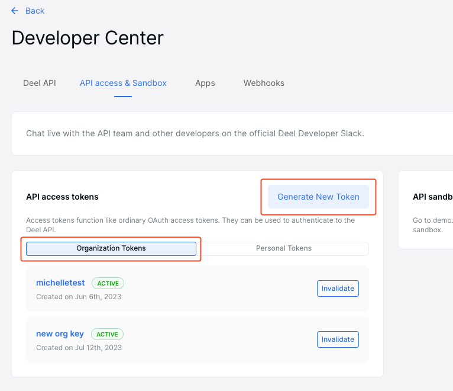Invalidate the michelletest token
453x391 pixels.
click(338, 289)
